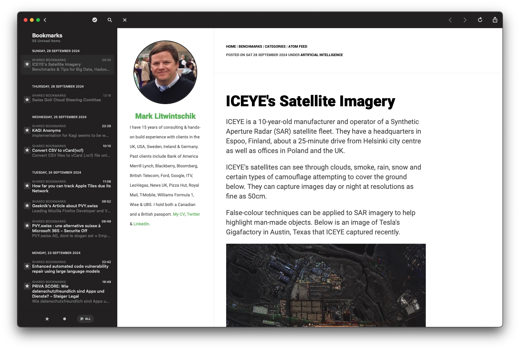The width and height of the screenshot is (520, 350).
Task: Toggle star on Geeknik's Article item
Action: [x=27, y=206]
